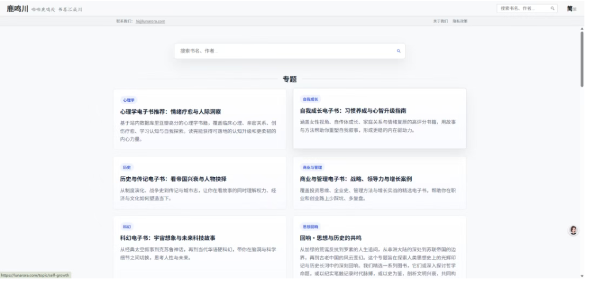The width and height of the screenshot is (589, 283).
Task: Open 科幻电子书：宇宙想象与未来科技故事 topic
Action: (x=168, y=238)
